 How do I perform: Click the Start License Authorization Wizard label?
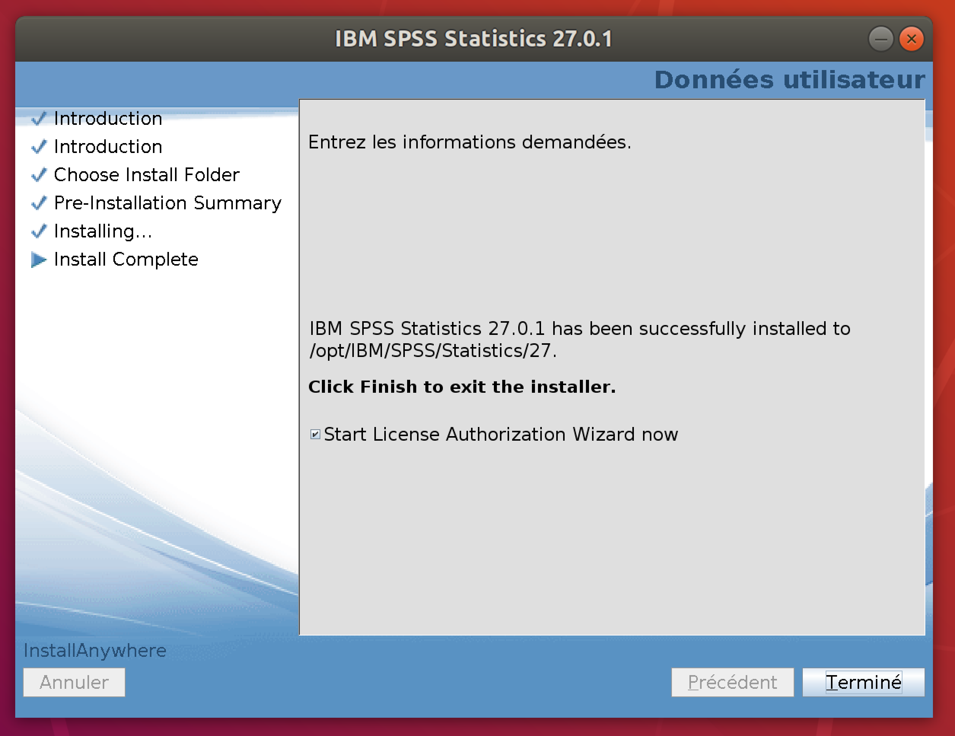click(x=501, y=434)
